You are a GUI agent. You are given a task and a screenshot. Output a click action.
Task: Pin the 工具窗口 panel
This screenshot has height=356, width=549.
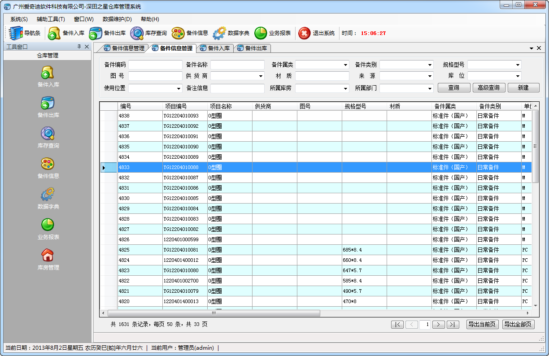79,47
